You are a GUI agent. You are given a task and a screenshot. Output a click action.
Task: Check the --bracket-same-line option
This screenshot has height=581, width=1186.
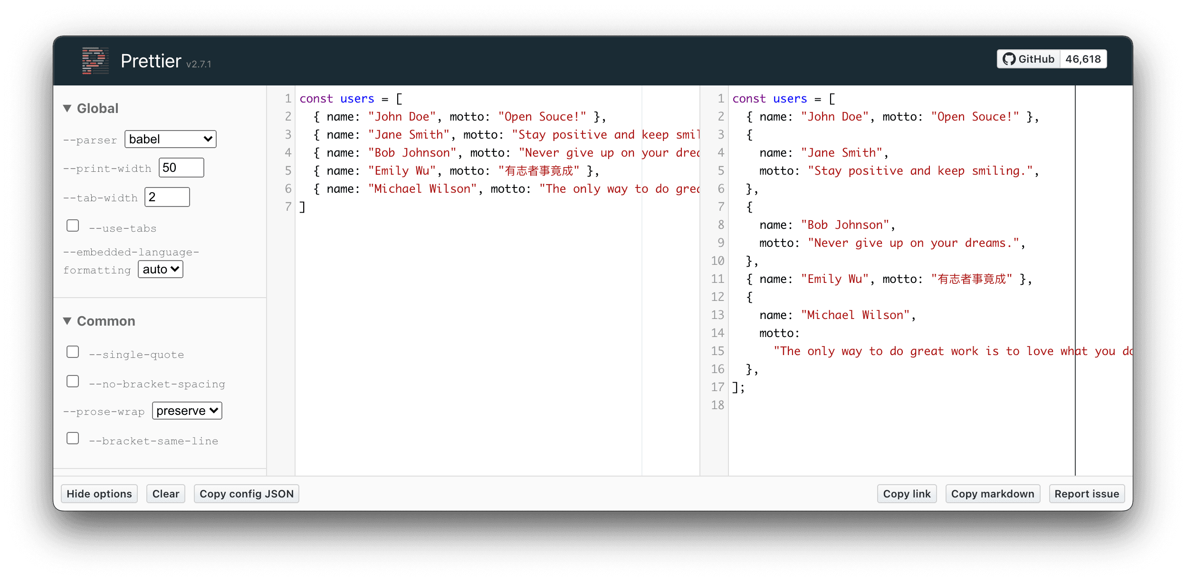point(73,438)
